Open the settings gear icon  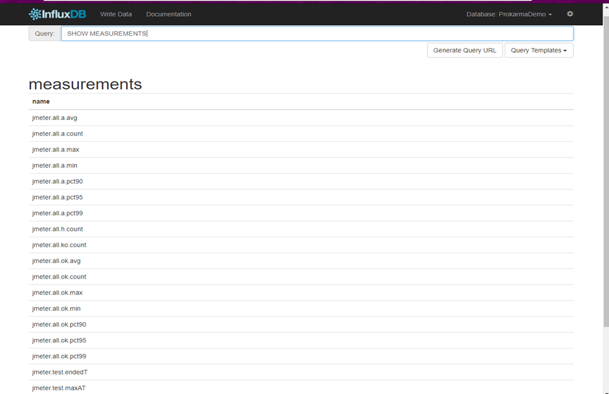coord(569,14)
